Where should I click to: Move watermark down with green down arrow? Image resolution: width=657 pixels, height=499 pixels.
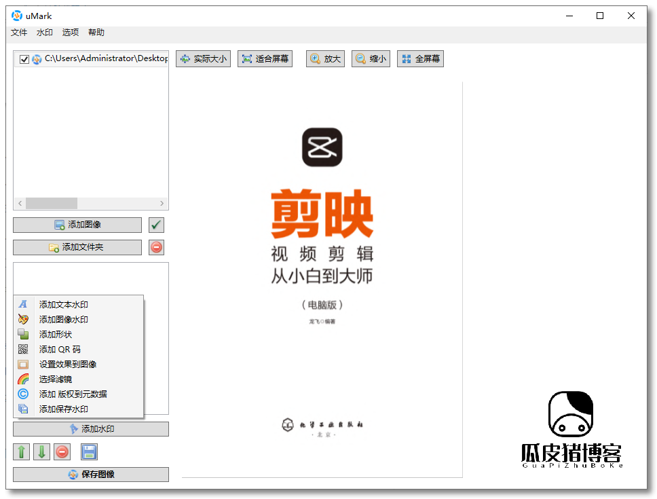tap(41, 451)
